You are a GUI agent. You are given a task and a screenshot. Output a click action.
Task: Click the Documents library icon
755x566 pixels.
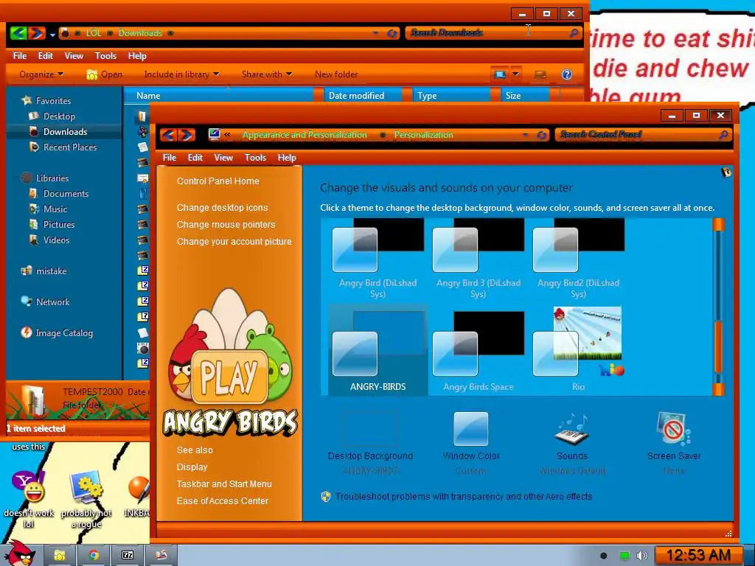[x=33, y=194]
